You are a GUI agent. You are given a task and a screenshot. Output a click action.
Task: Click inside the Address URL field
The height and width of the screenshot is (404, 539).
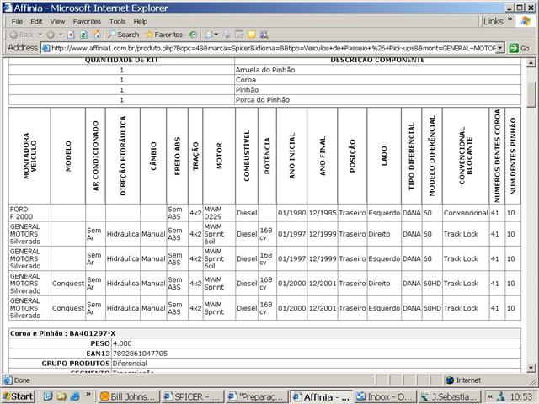coord(273,49)
